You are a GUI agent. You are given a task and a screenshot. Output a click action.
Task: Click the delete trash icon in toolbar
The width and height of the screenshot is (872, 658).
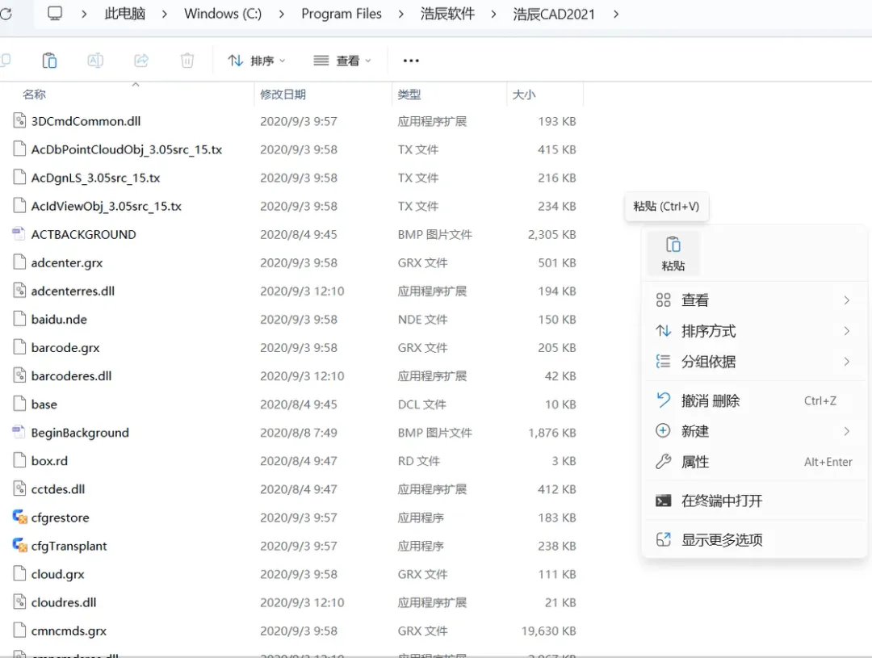pos(187,60)
